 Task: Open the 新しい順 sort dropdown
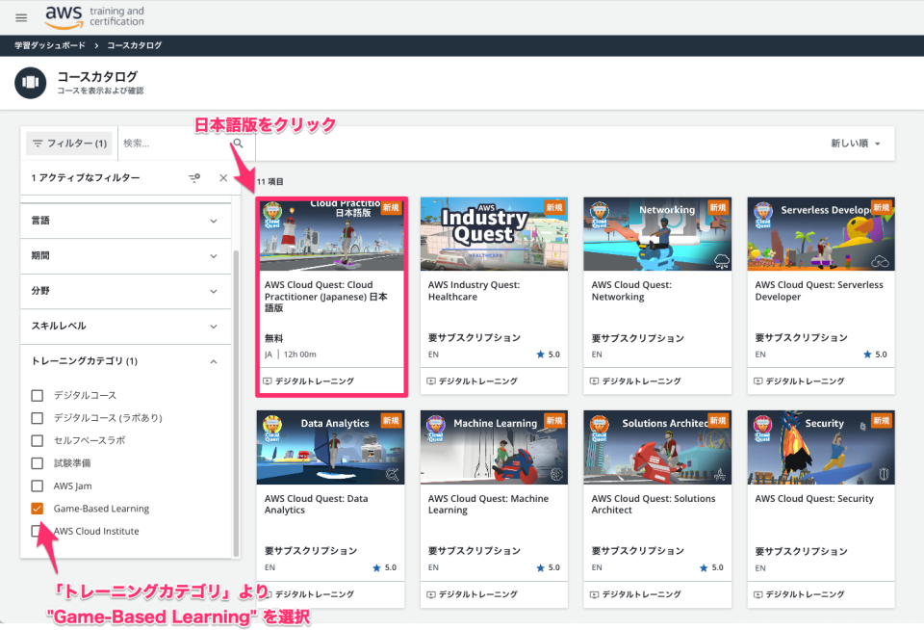pyautogui.click(x=855, y=144)
